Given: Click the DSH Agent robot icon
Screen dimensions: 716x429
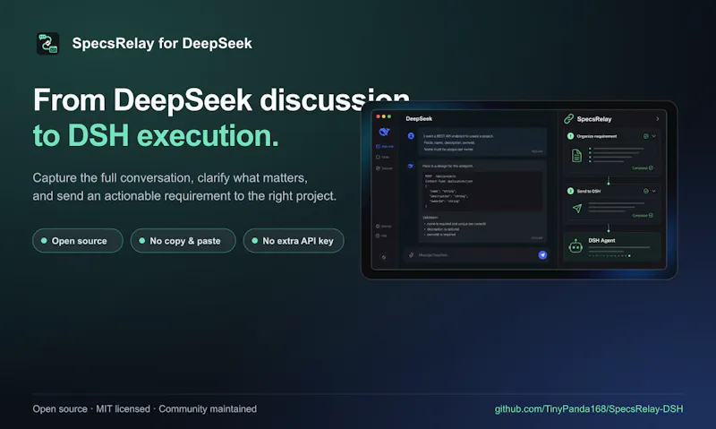Looking at the screenshot, I should click(x=575, y=246).
